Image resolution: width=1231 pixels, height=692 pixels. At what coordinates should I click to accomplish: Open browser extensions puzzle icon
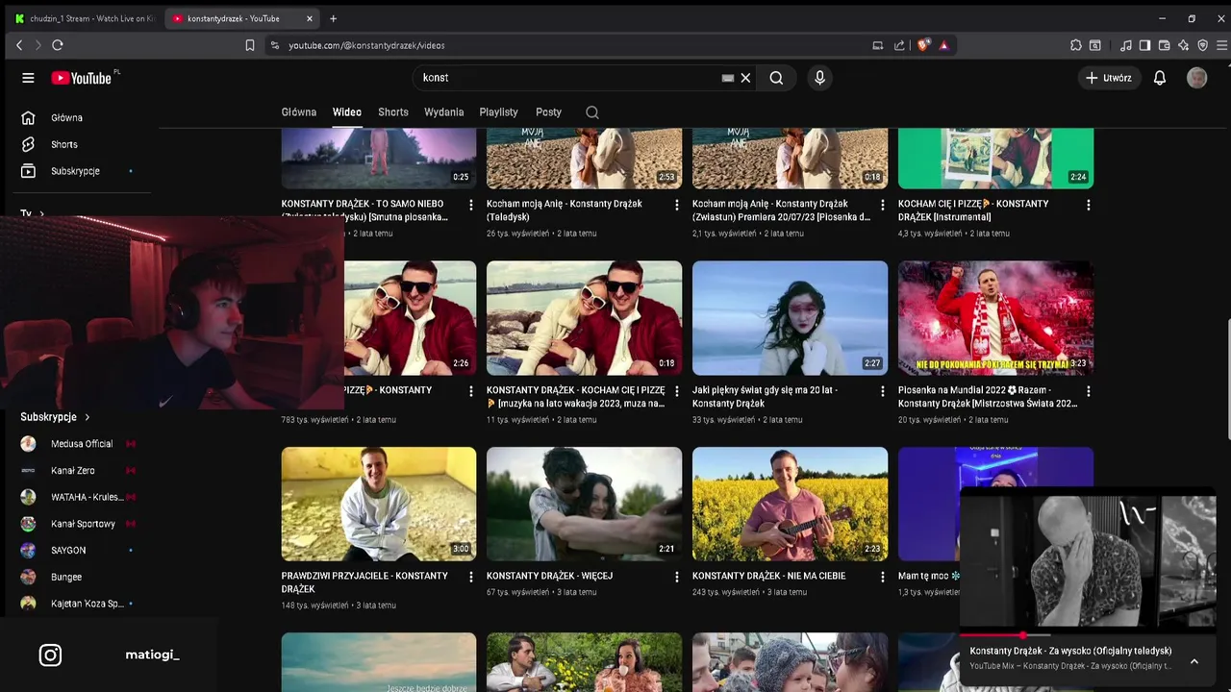click(1075, 45)
